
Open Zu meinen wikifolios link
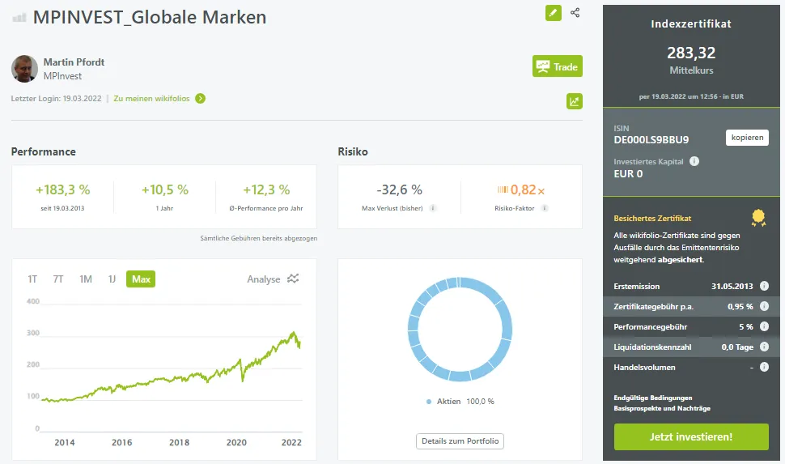tap(151, 99)
